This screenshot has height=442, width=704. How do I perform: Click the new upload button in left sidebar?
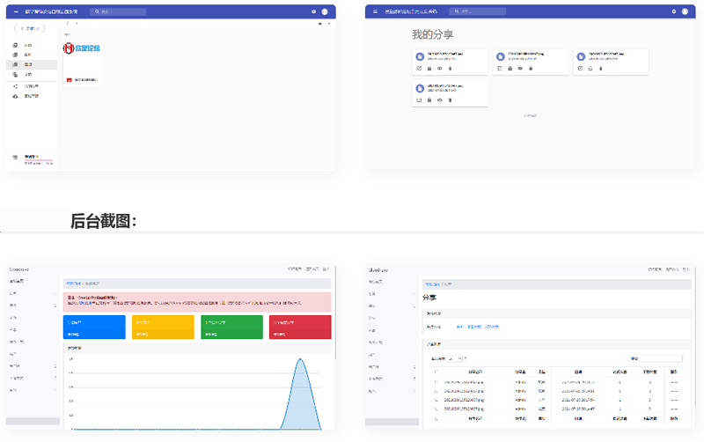point(30,28)
